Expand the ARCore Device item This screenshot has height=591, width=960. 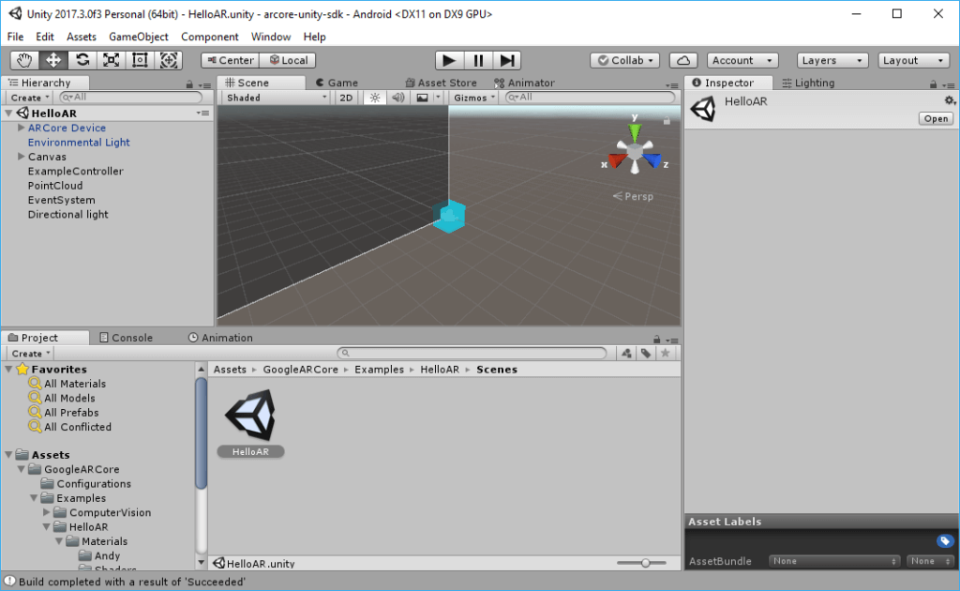click(x=21, y=128)
